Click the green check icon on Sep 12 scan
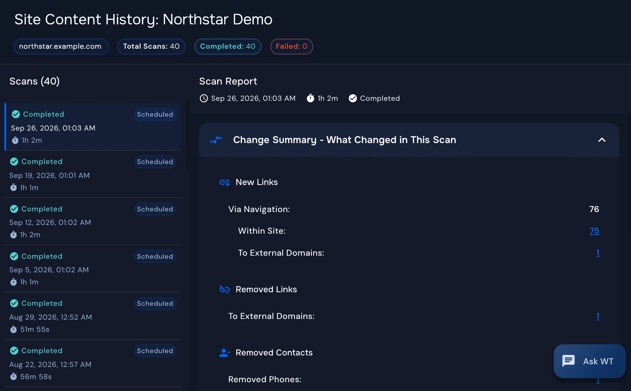 14,209
